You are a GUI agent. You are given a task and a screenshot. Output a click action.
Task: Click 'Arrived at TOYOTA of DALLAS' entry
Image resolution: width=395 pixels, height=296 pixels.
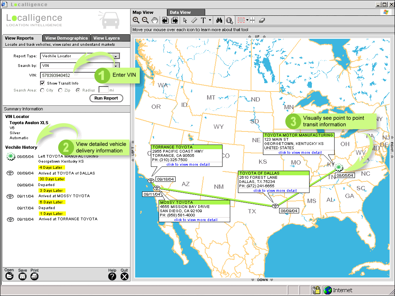tap(67, 173)
